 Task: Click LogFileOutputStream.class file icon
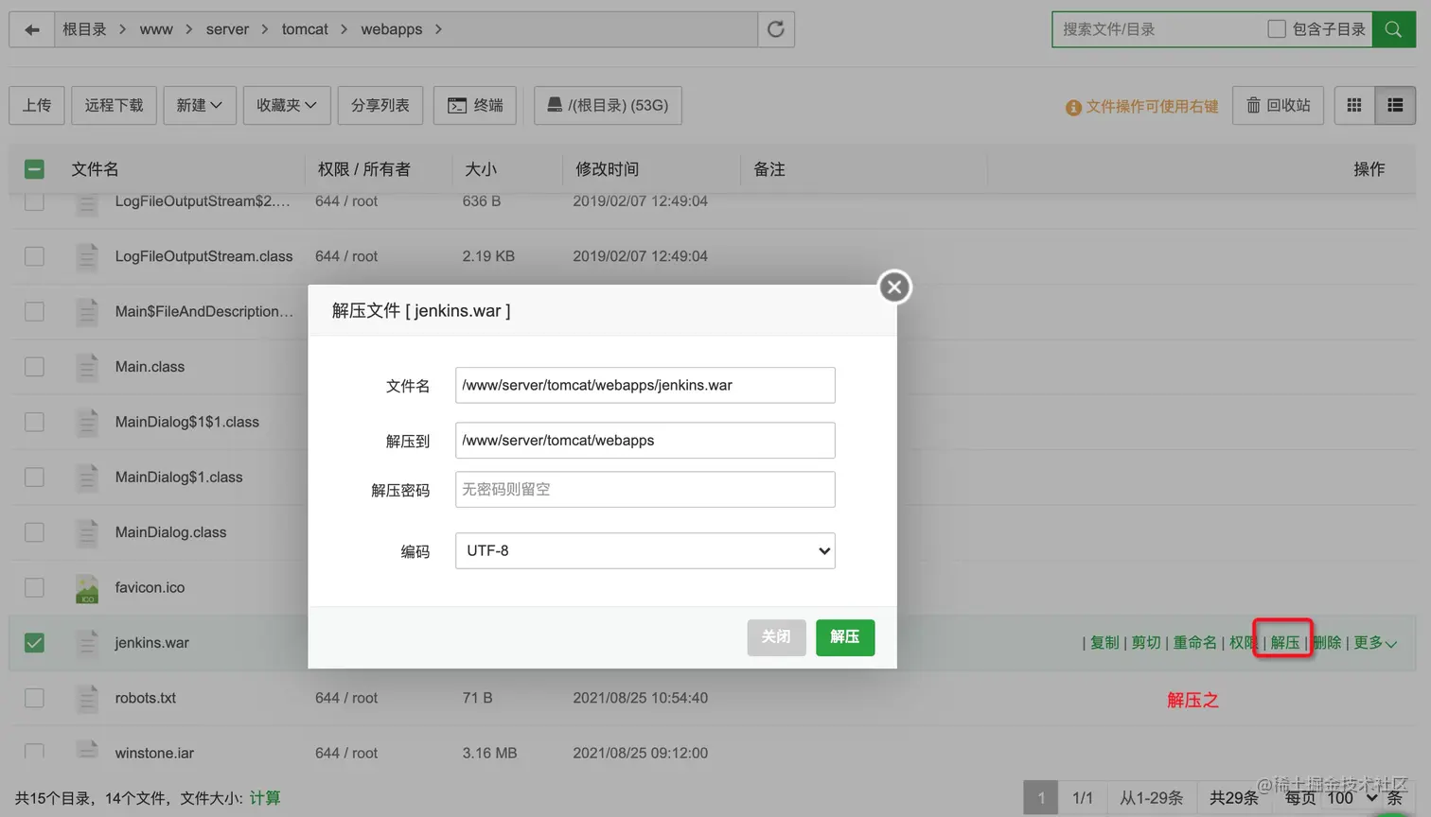pyautogui.click(x=87, y=256)
